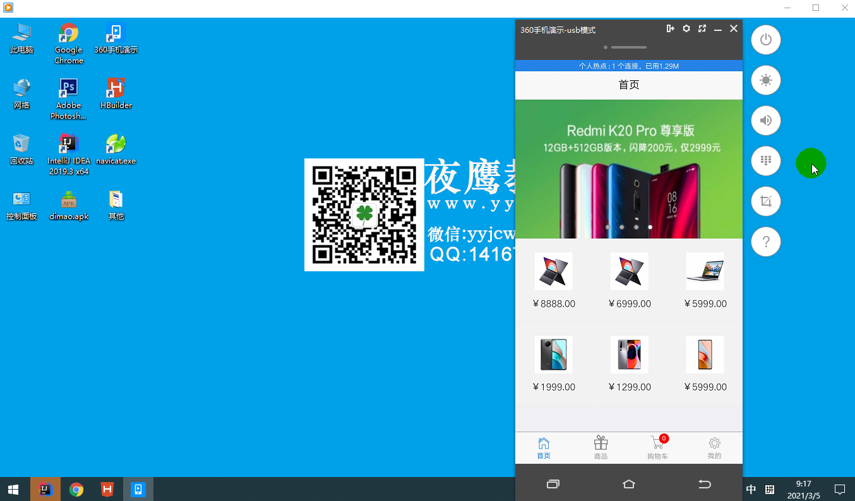This screenshot has height=501, width=855.
Task: Click the ¥1299.00 price text
Action: pos(630,387)
